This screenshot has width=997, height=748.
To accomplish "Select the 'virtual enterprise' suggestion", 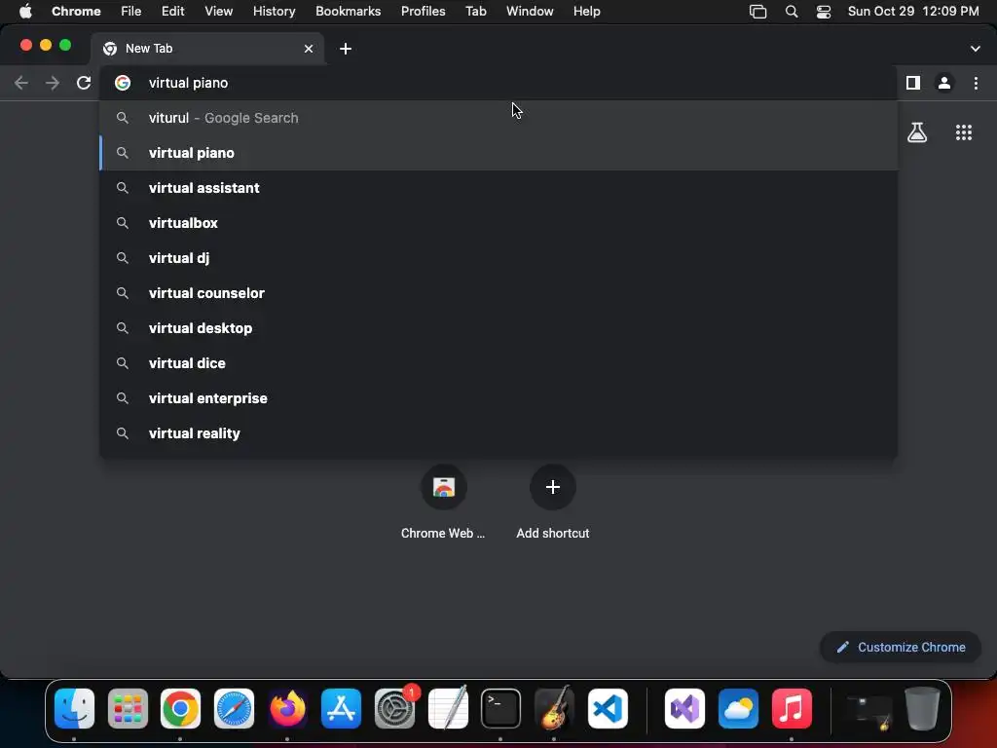I will tap(498, 397).
